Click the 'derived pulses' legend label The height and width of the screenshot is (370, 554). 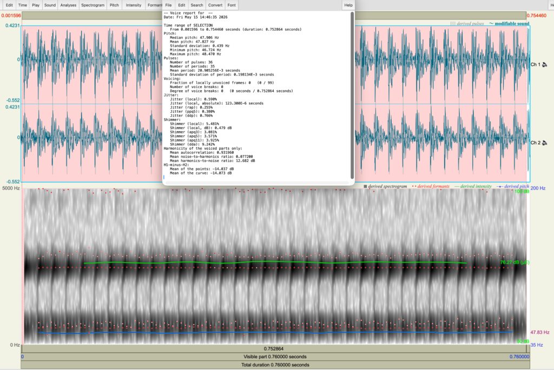click(470, 23)
